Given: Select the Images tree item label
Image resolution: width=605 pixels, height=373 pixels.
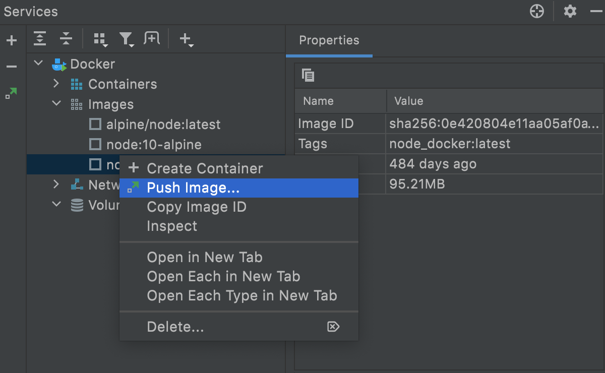Looking at the screenshot, I should click(x=111, y=104).
